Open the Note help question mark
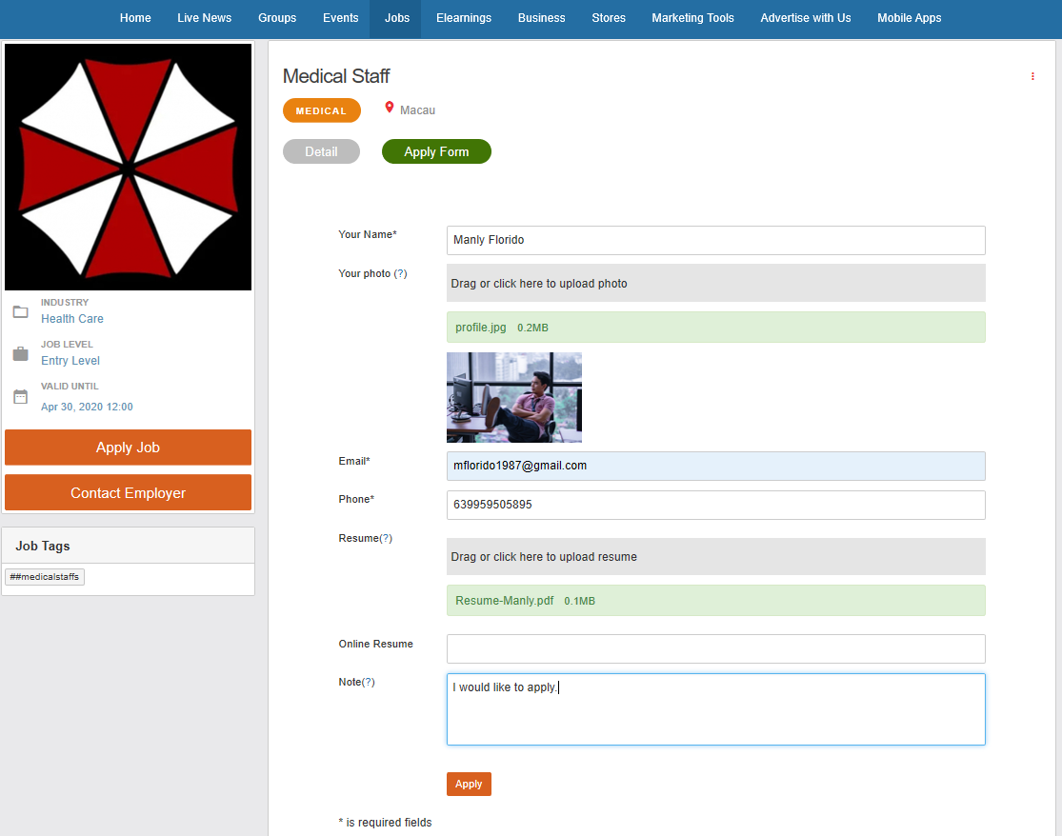Screen dimensions: 1062x836 coord(368,682)
